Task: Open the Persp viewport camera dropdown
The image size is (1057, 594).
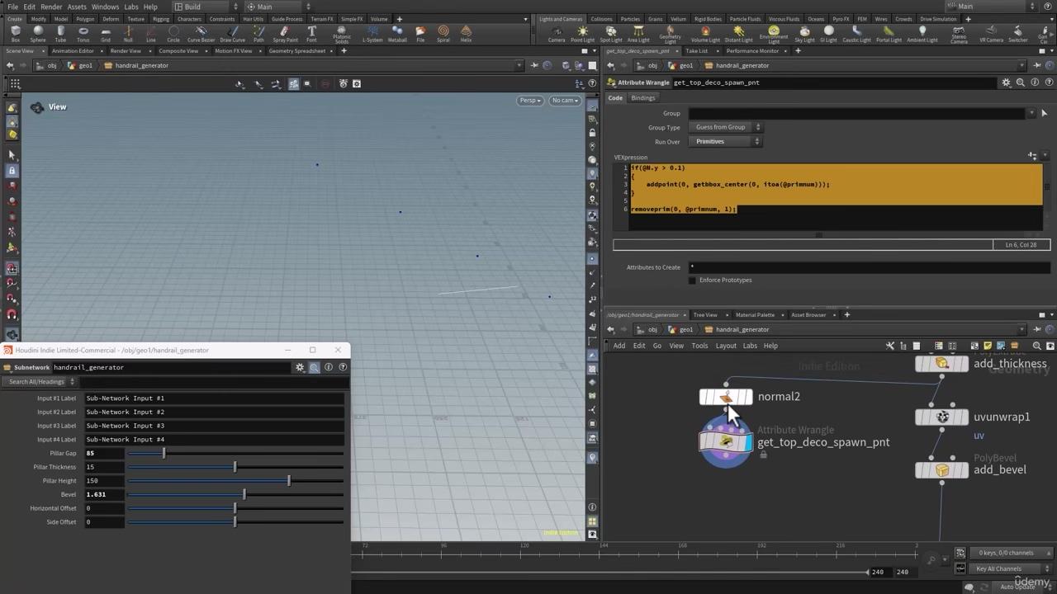Action: tap(529, 101)
